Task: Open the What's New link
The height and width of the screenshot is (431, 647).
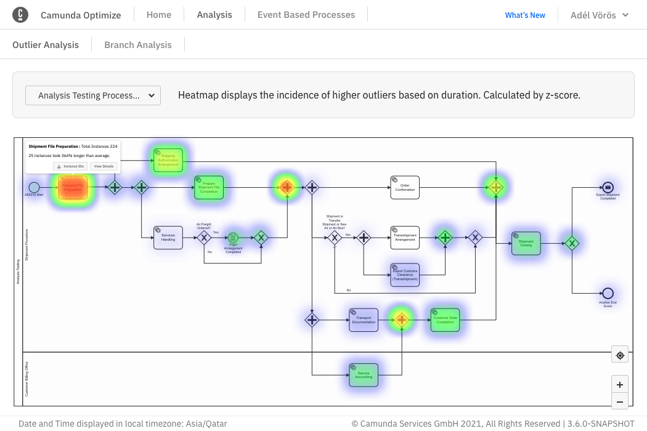Action: (x=524, y=14)
